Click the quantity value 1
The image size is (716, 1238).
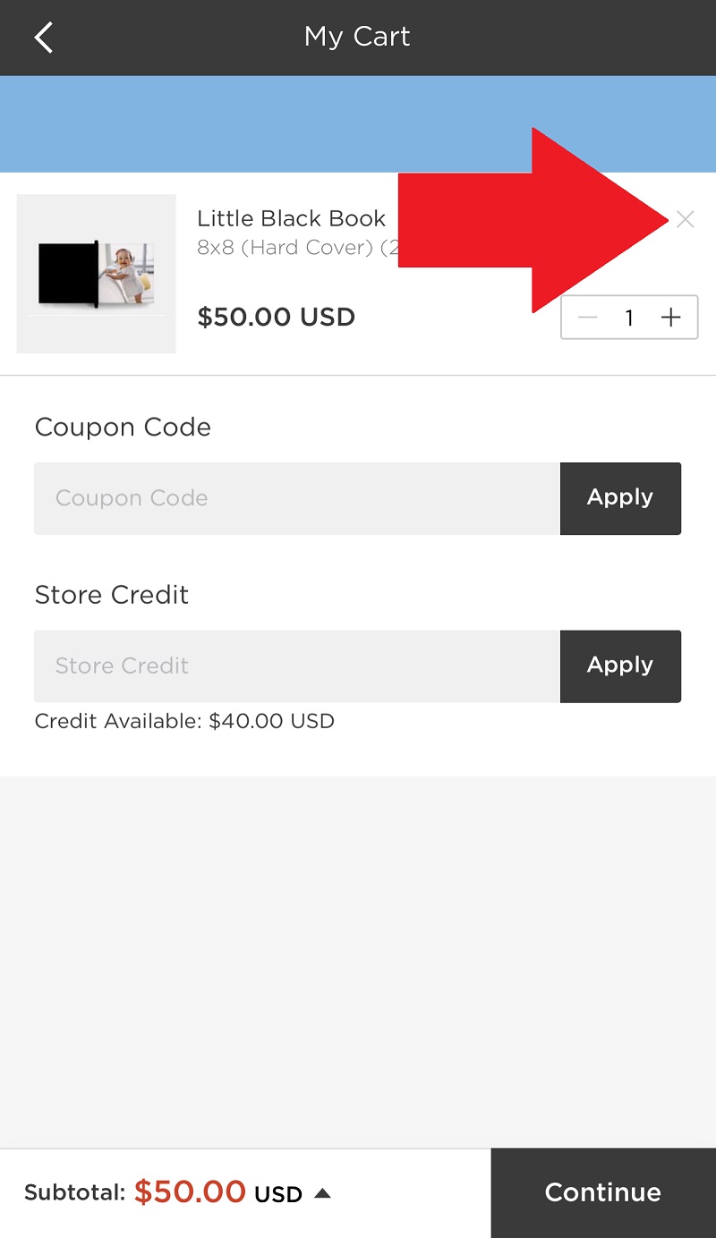click(629, 318)
